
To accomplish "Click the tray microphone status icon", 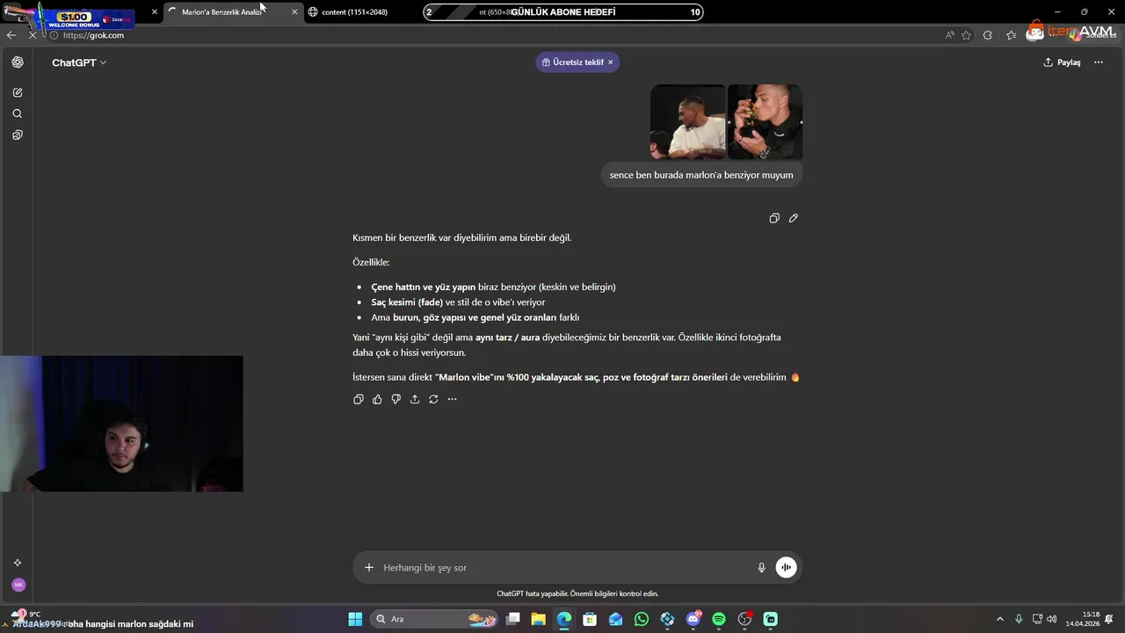I will (x=1019, y=619).
